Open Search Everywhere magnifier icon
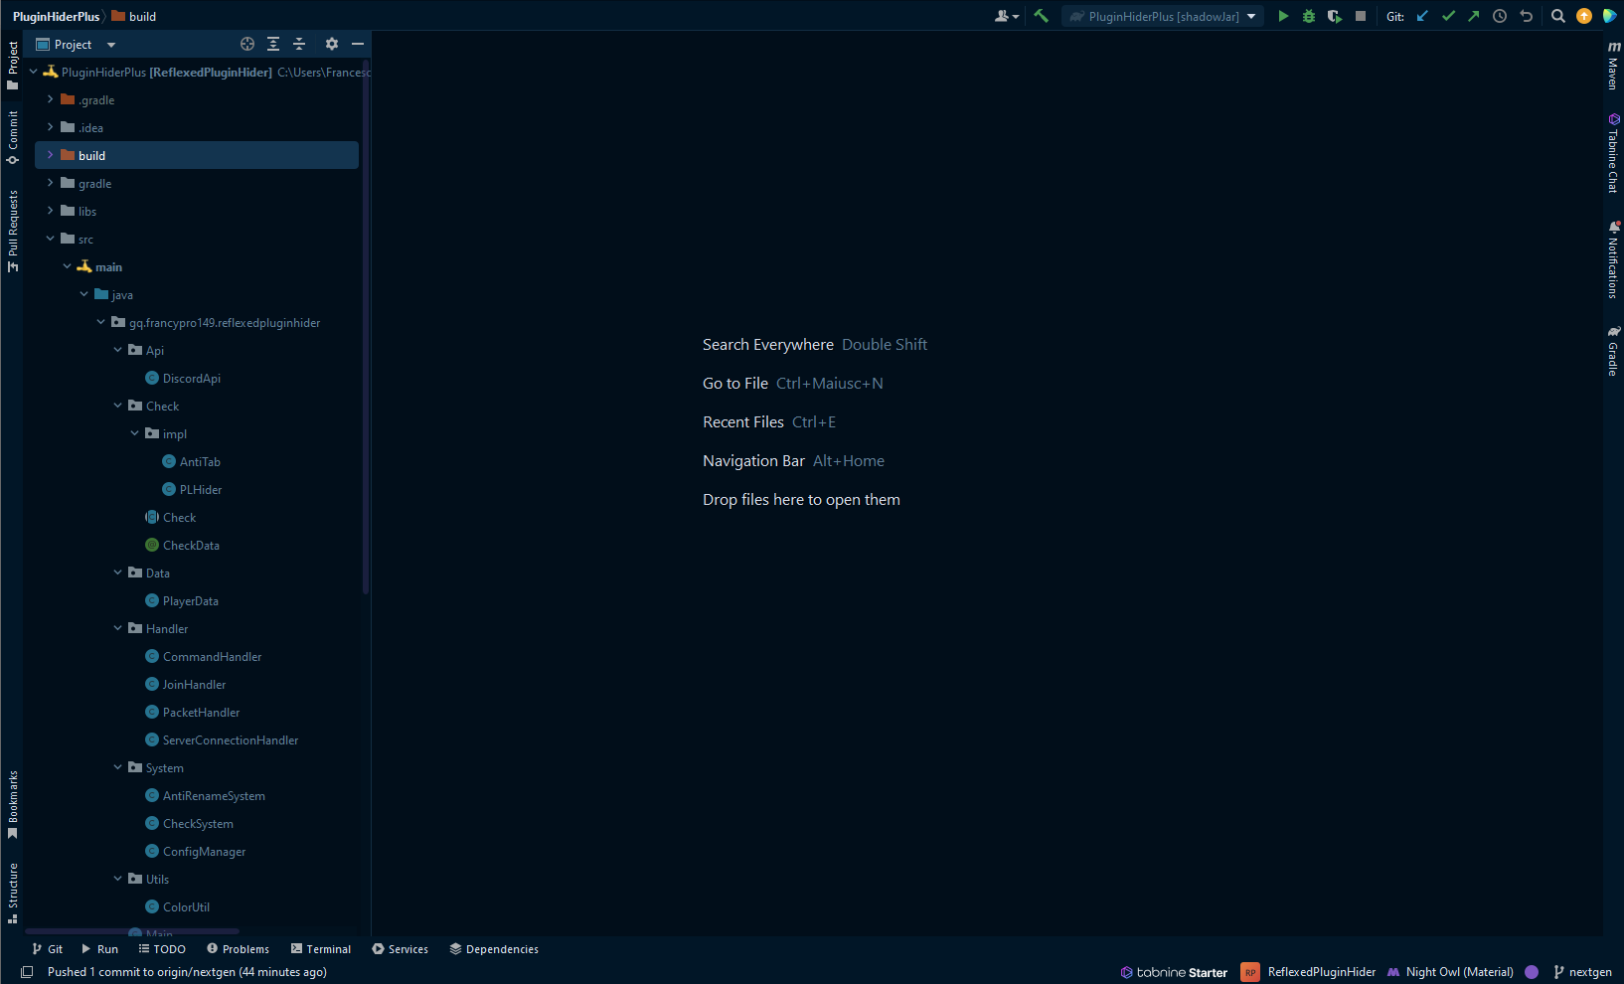1624x984 pixels. tap(1558, 16)
